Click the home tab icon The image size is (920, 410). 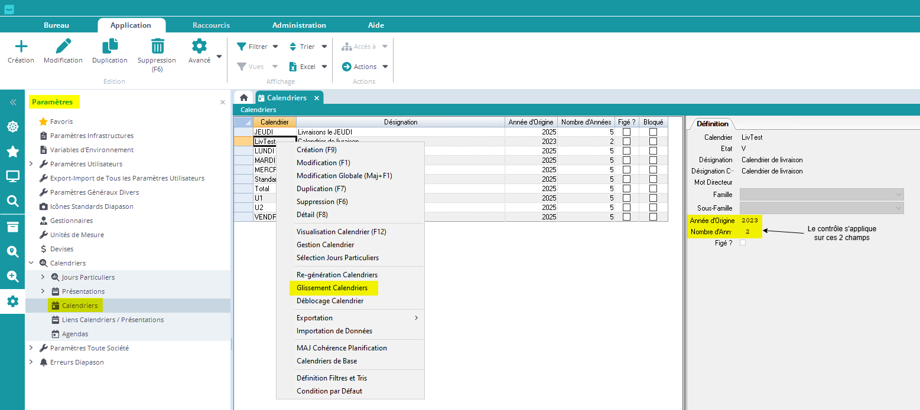pos(243,98)
